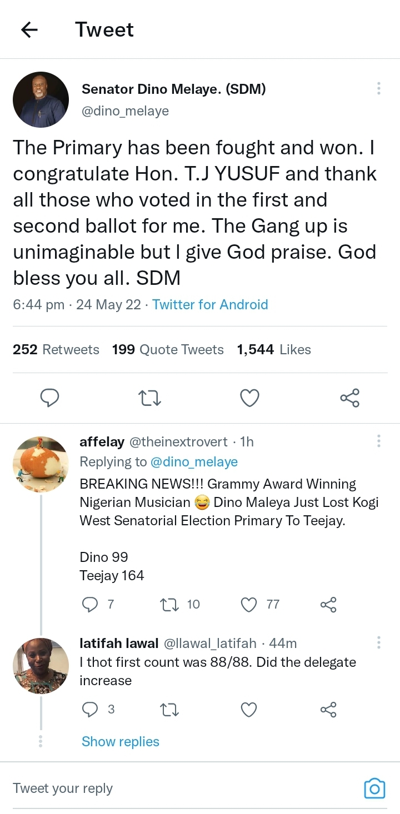Viewport: 400px width, 814px height.
Task: View the 199 Quote Tweets list
Action: (x=168, y=349)
